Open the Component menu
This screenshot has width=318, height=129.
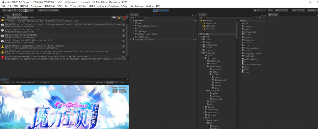pos(36,6)
